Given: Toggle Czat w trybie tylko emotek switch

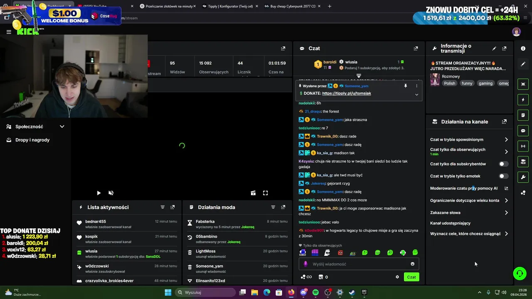Looking at the screenshot, I should 503,176.
